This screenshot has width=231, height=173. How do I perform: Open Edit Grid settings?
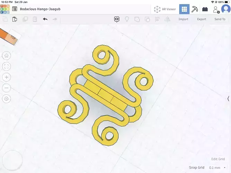(x=218, y=159)
